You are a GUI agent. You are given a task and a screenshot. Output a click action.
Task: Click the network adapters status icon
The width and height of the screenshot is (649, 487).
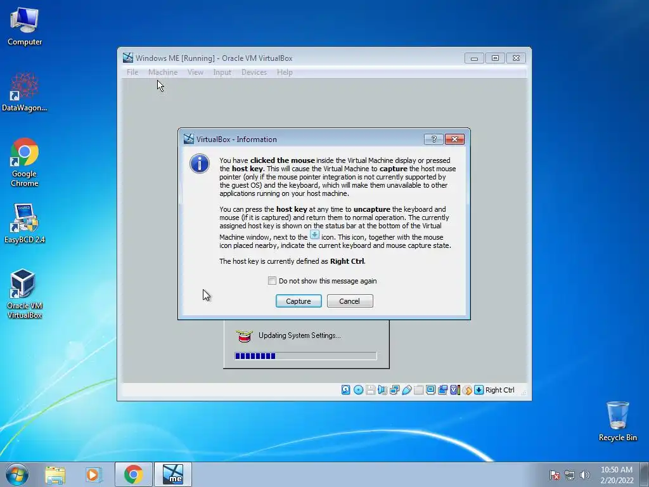[394, 390]
